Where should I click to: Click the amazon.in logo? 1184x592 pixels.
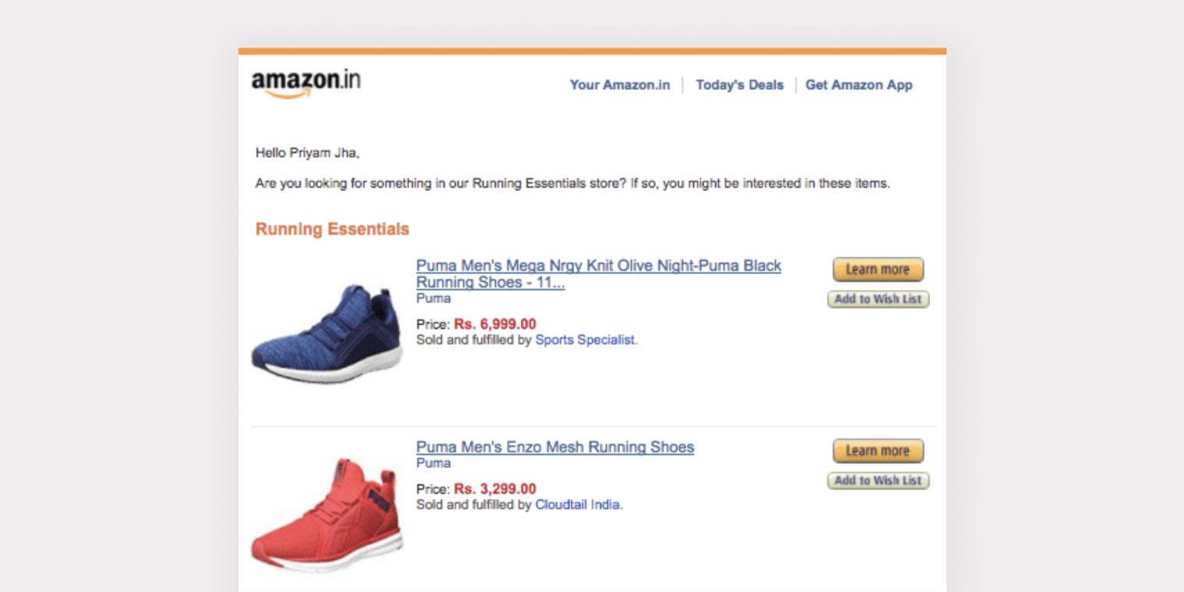coord(305,82)
